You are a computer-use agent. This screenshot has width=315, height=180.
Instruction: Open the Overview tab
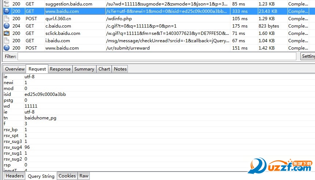pos(15,69)
